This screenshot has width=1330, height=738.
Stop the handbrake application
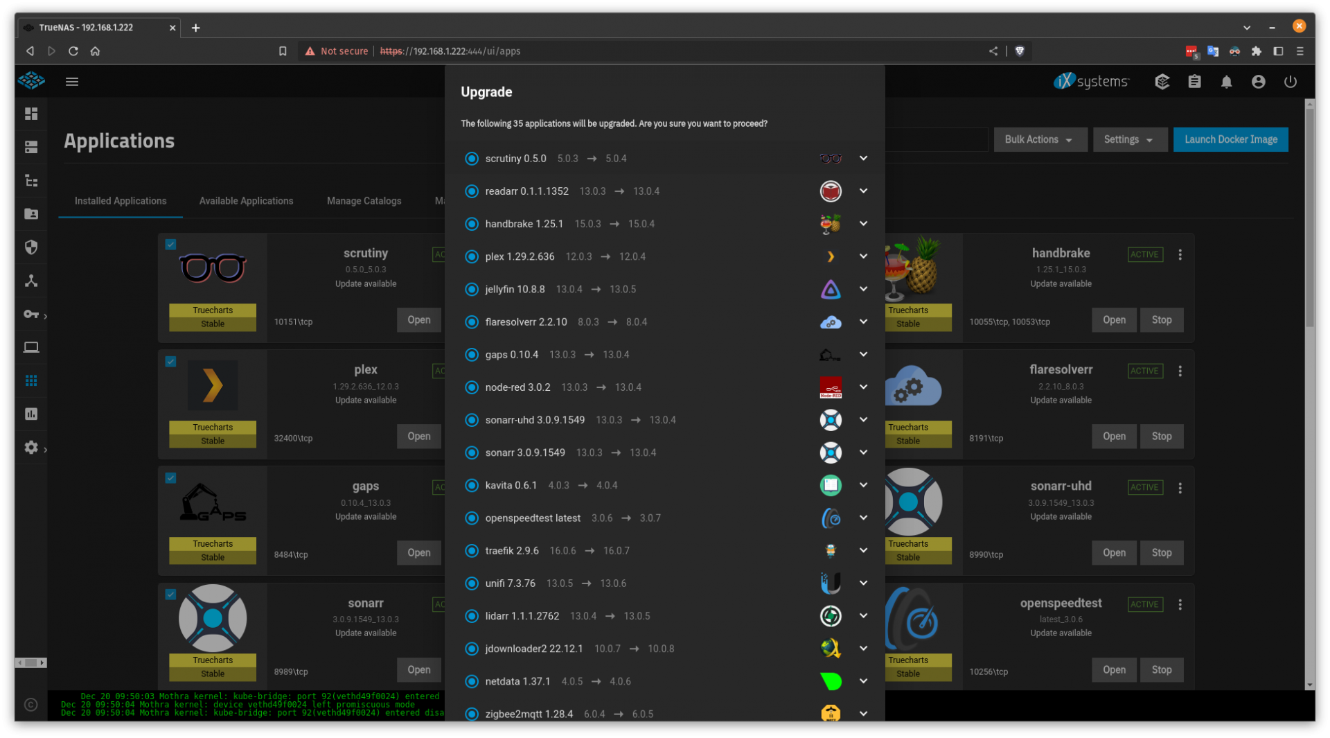(1162, 320)
